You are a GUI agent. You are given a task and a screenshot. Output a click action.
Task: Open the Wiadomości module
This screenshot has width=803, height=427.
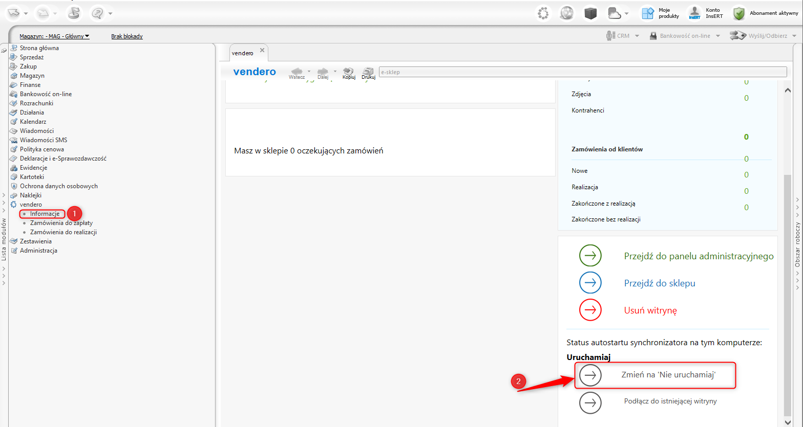click(x=37, y=131)
